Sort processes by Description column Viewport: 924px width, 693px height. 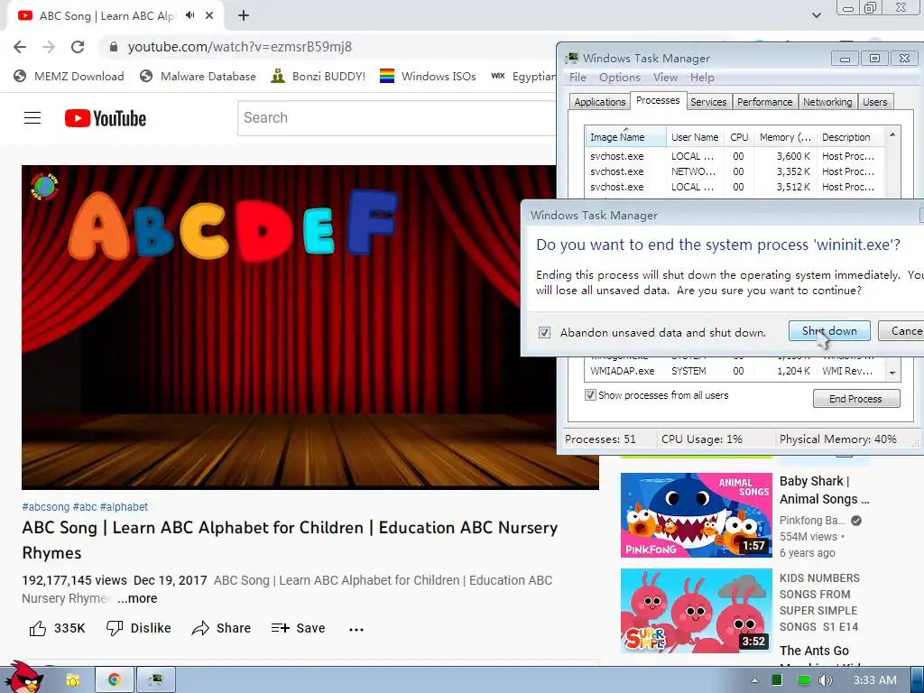tap(850, 137)
